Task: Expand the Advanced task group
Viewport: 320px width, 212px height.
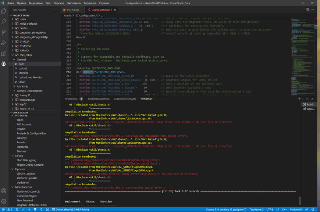Action: (x=14, y=86)
